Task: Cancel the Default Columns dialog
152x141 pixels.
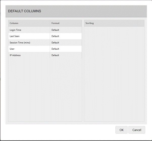Action: (137, 130)
